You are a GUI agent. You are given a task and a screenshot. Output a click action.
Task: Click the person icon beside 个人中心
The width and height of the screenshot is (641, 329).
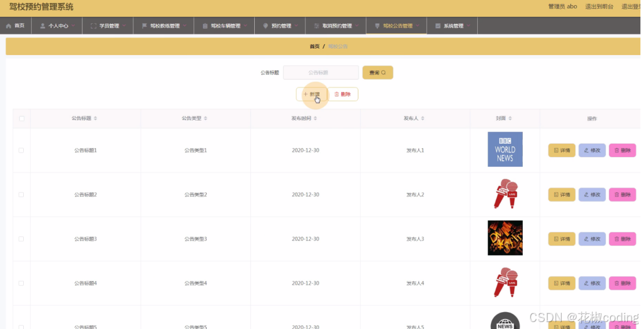42,25
